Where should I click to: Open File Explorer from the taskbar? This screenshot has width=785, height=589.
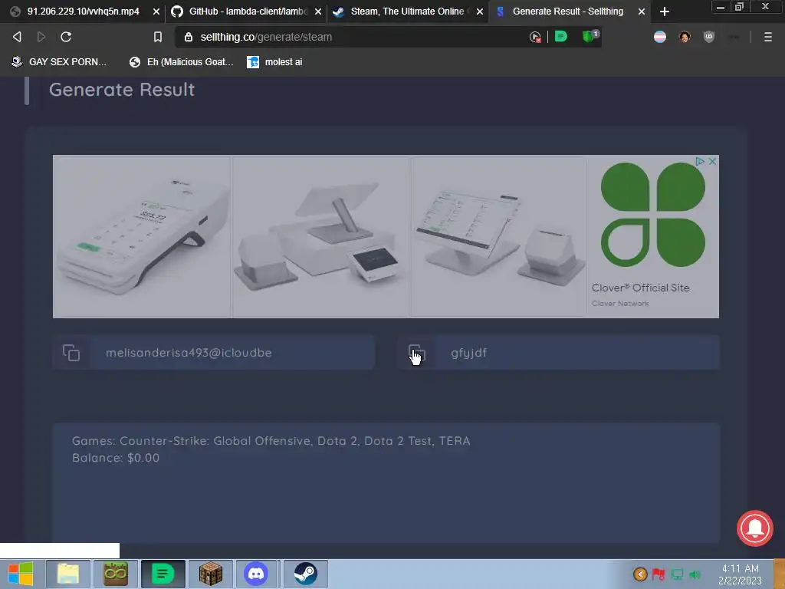(x=67, y=574)
